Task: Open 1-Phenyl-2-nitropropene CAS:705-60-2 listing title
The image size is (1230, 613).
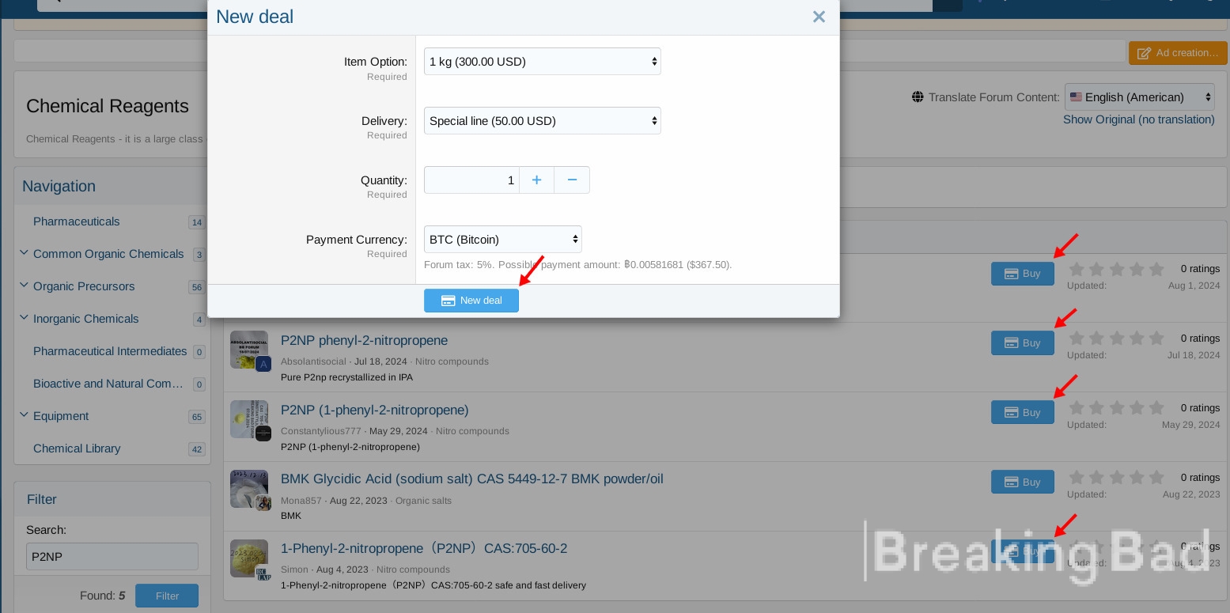Action: click(x=424, y=549)
